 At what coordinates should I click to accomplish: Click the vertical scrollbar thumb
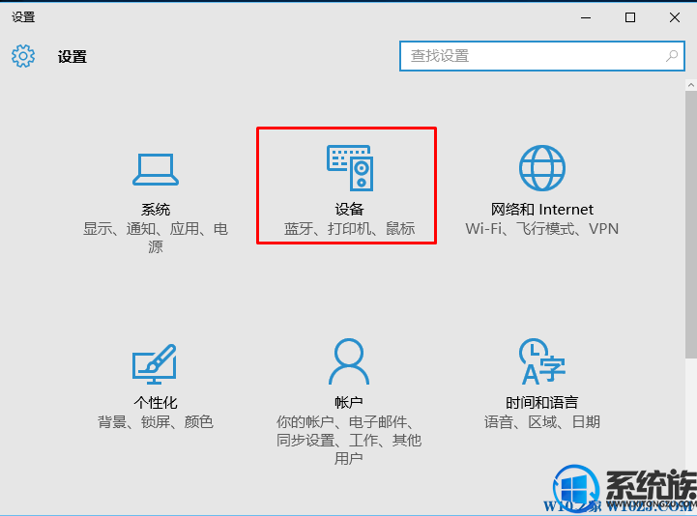[691, 224]
